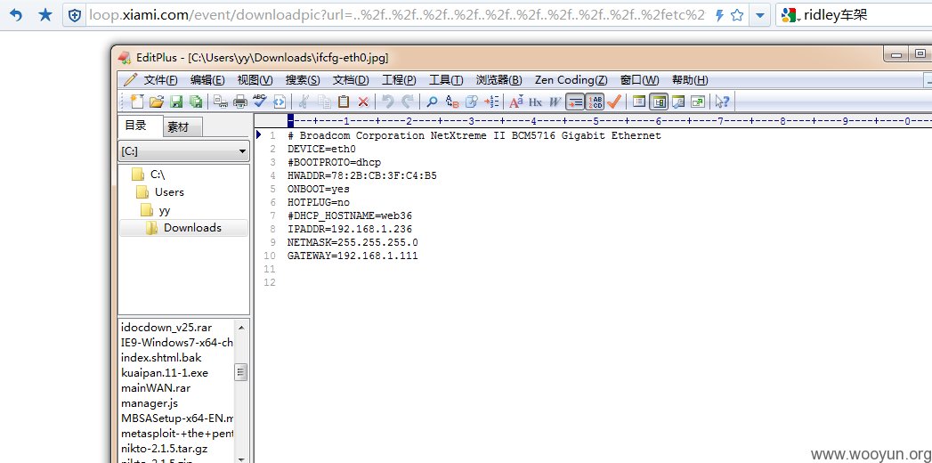Bookmark page with blue star icon

pyautogui.click(x=45, y=15)
